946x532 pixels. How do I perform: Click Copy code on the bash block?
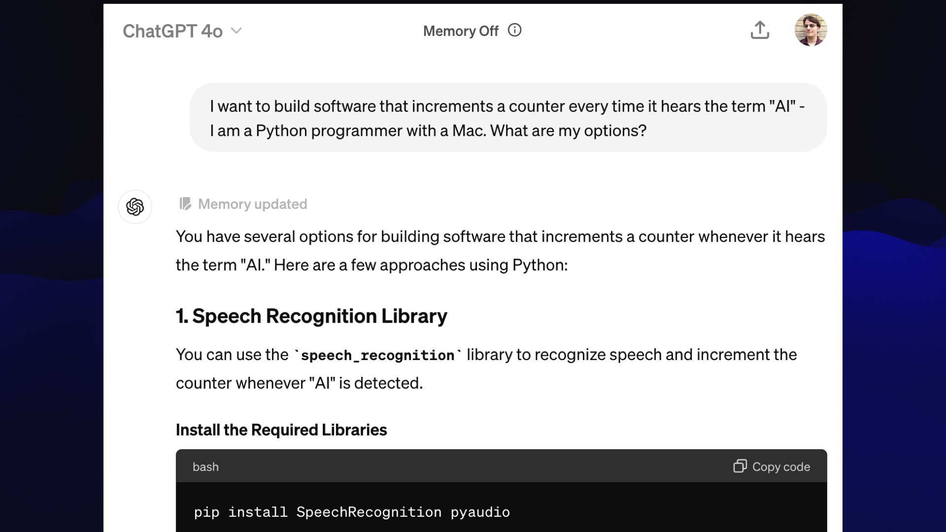(772, 466)
